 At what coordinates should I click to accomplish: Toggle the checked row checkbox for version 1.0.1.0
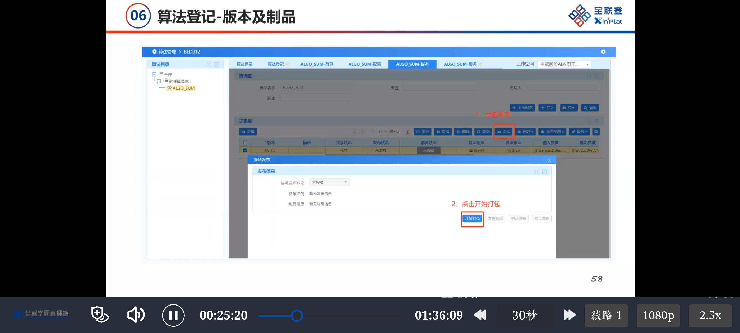pos(245,150)
